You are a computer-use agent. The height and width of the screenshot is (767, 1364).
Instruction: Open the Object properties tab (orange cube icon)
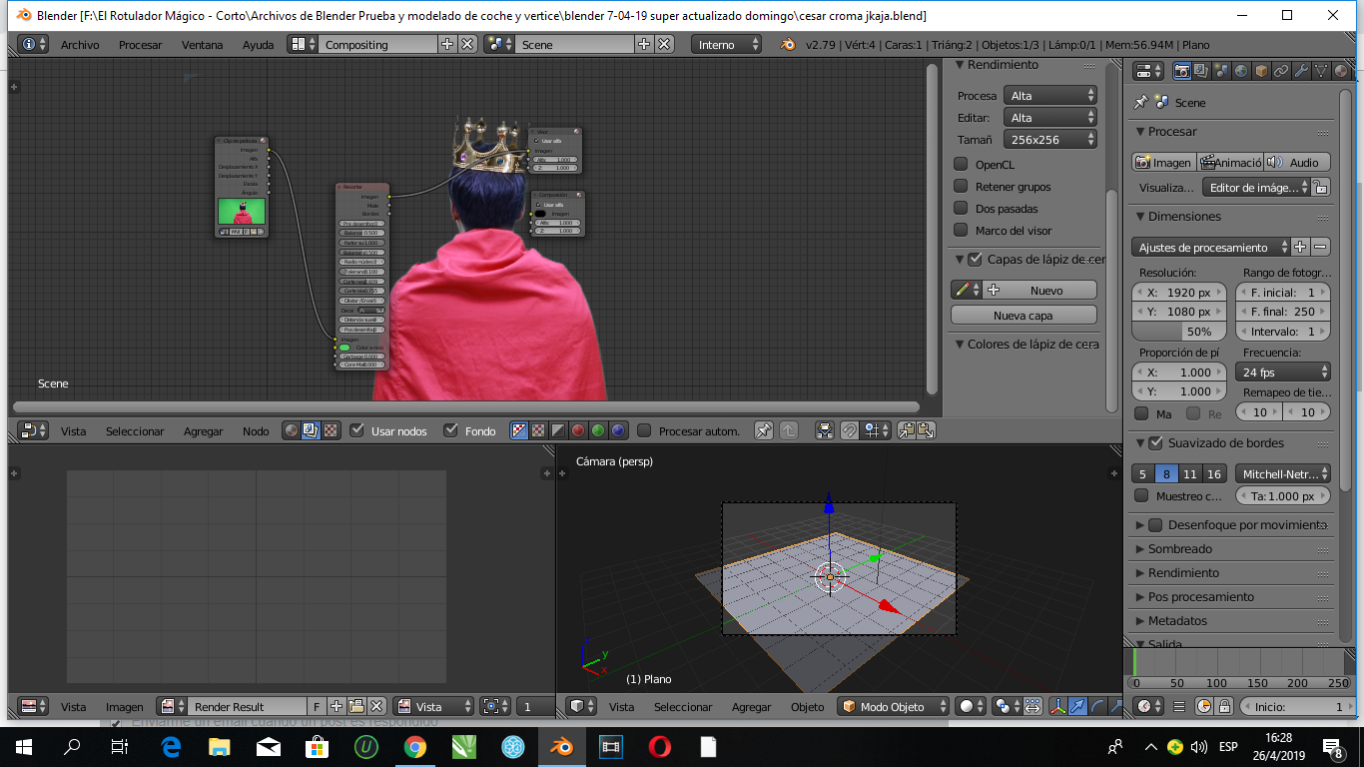(x=1261, y=71)
